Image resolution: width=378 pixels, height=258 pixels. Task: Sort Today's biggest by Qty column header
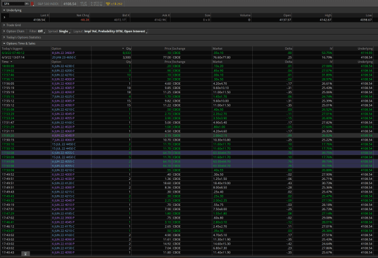[129, 48]
